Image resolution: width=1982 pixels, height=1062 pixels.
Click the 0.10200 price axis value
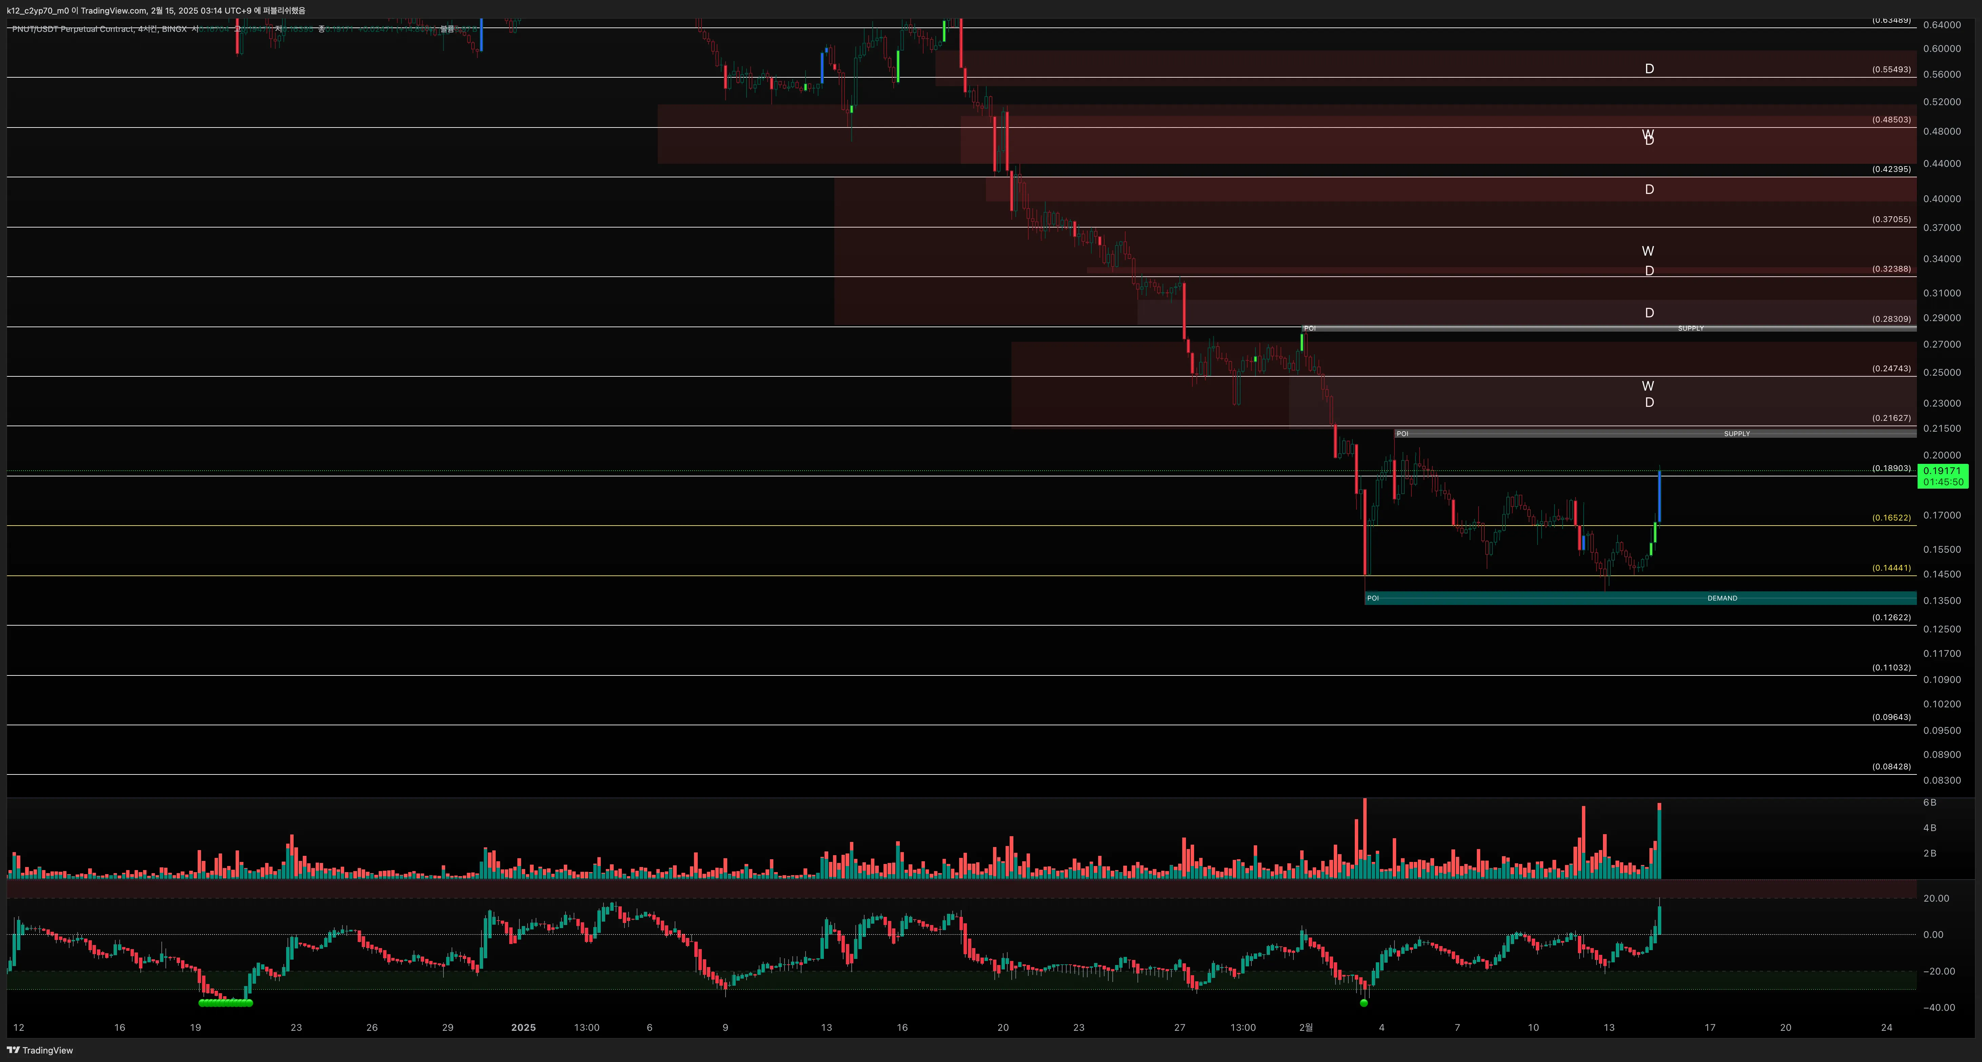(x=1942, y=704)
